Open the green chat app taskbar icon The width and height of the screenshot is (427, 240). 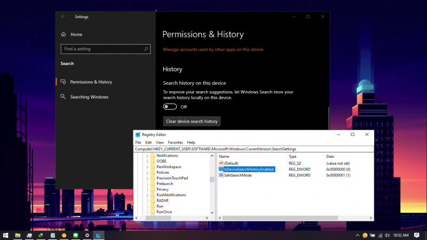tap(75, 235)
